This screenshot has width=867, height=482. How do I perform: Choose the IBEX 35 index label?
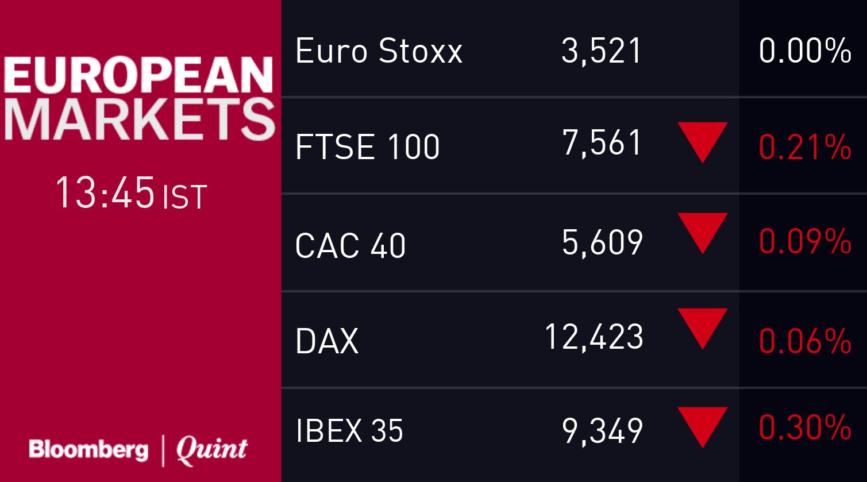(x=349, y=430)
